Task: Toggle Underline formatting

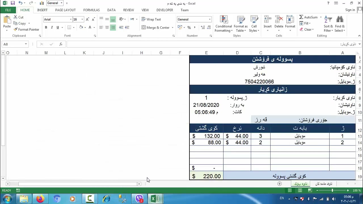Action: pyautogui.click(x=58, y=27)
